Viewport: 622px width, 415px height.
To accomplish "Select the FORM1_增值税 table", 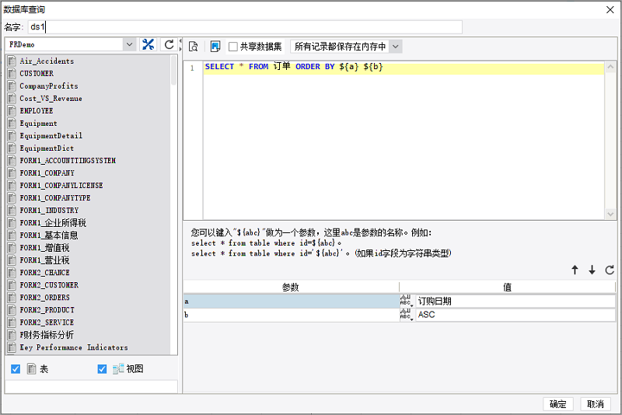I will 44,248.
